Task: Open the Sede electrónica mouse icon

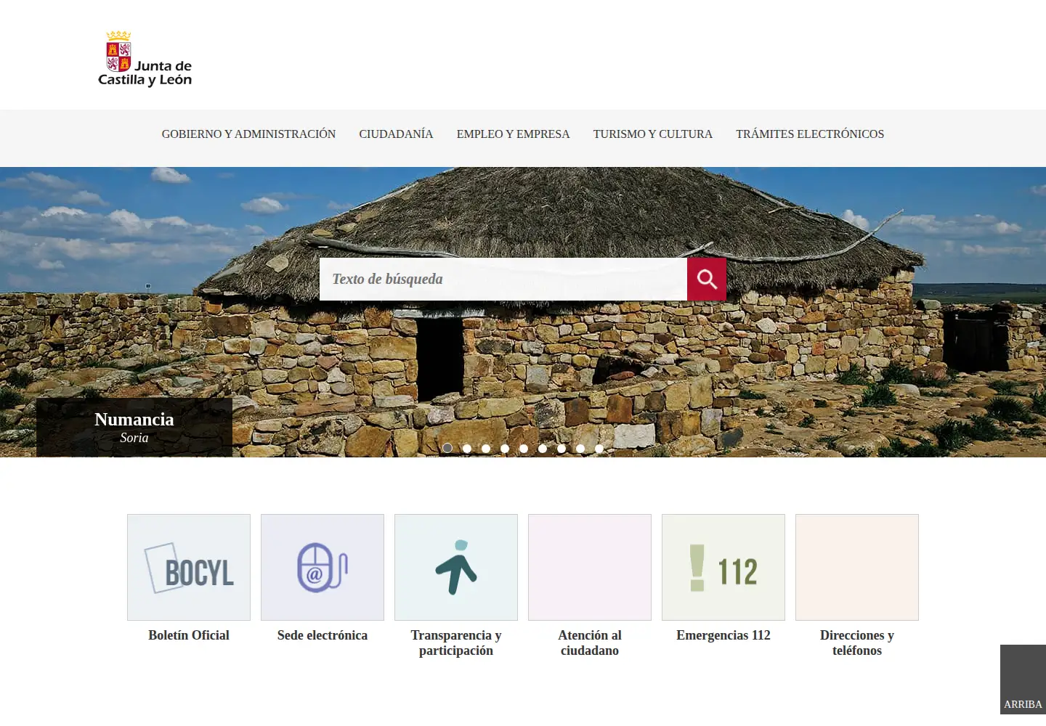Action: click(x=323, y=567)
